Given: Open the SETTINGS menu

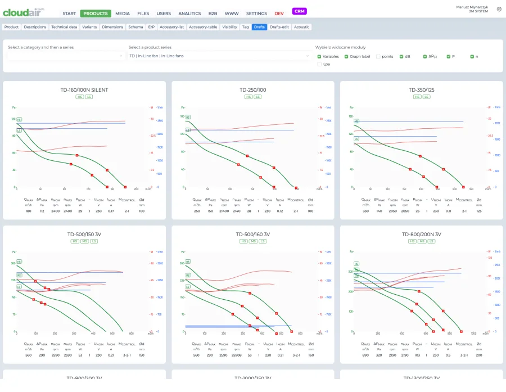Looking at the screenshot, I should [x=256, y=13].
